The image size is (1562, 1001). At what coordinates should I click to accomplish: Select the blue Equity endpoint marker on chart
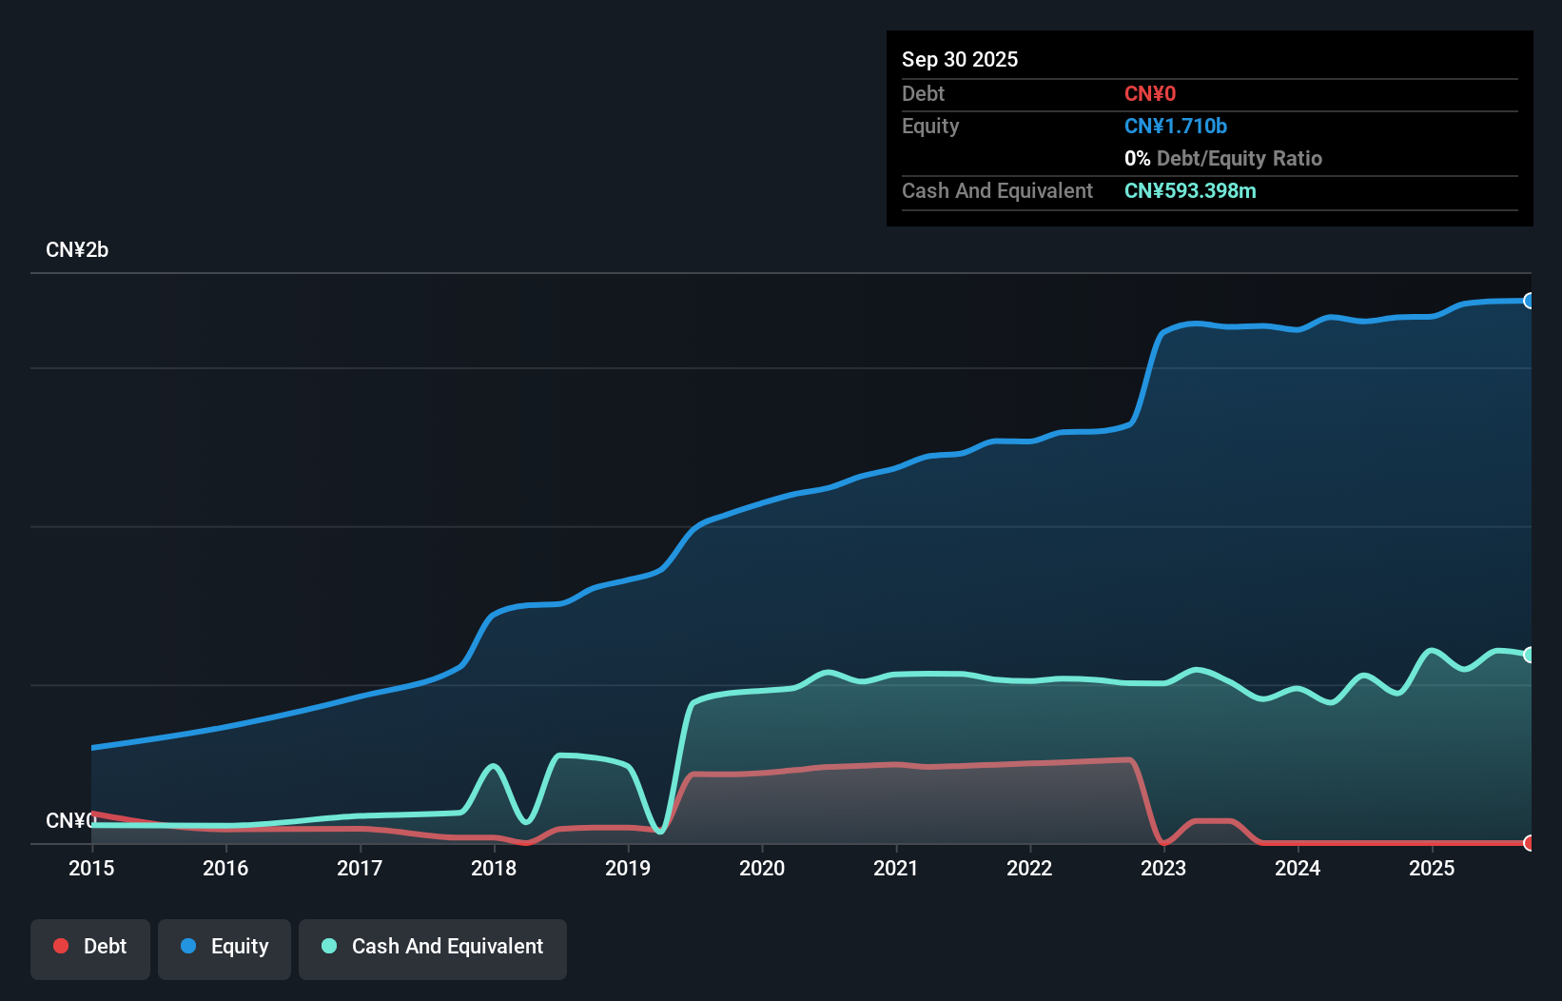point(1529,301)
